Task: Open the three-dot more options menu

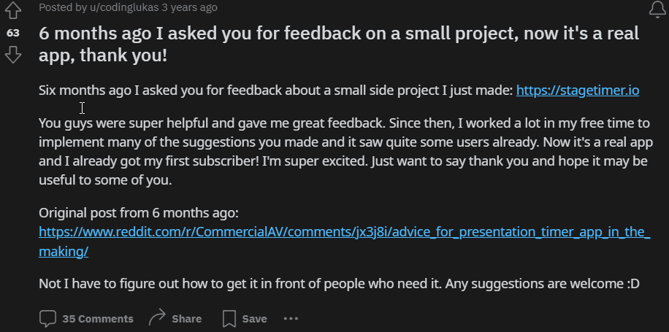Action: point(291,318)
